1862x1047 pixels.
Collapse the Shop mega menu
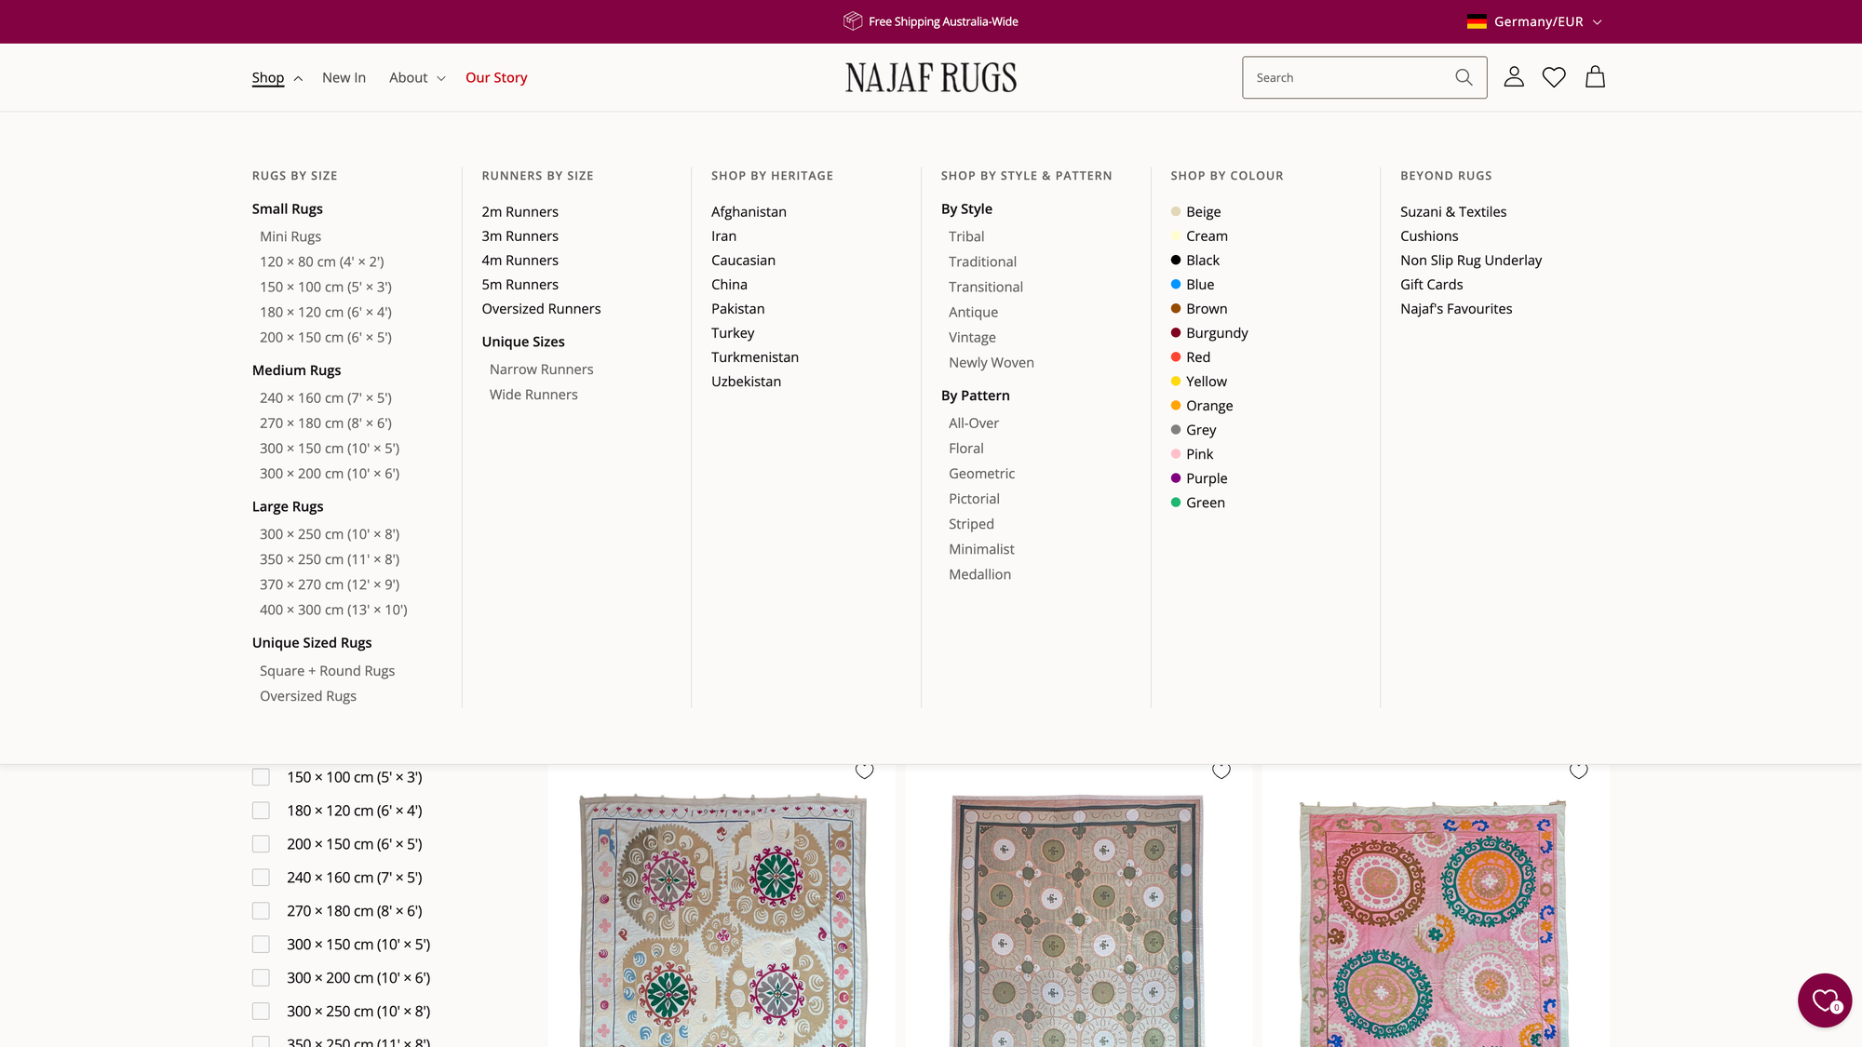pyautogui.click(x=277, y=78)
